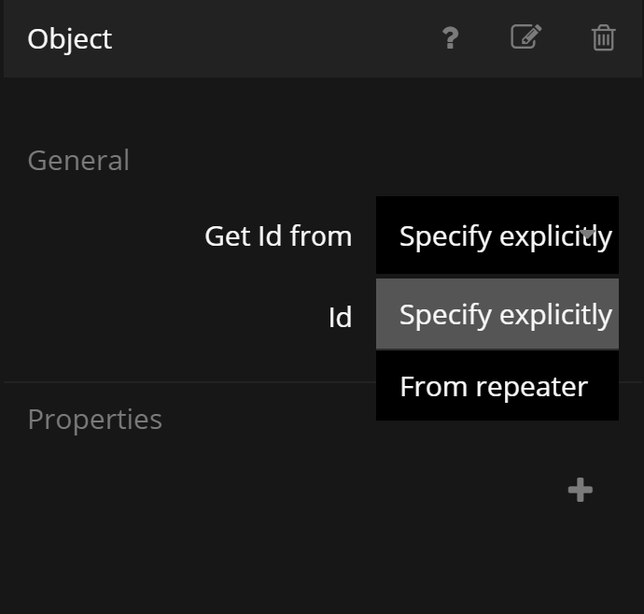
Task: Click the dropdown arrow beside Specify explicitly
Action: tap(589, 234)
